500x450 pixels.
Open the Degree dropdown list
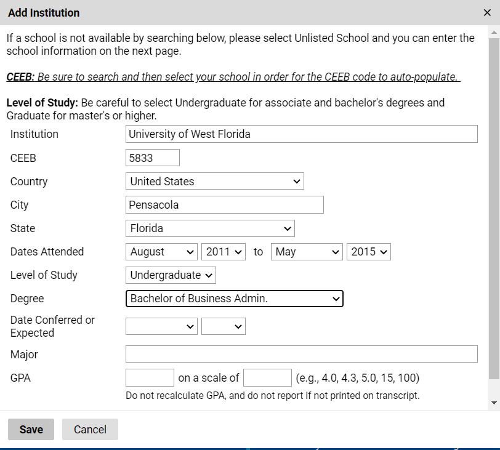click(235, 299)
